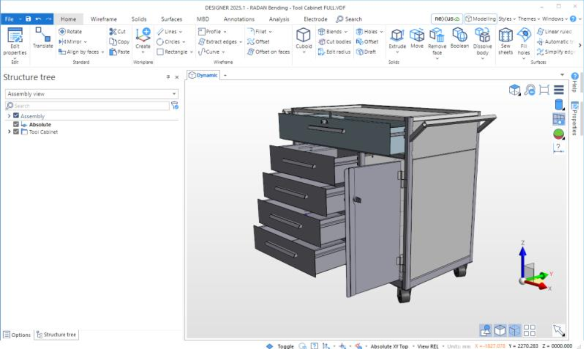This screenshot has width=584, height=349.
Task: Click the Dissolve body icon
Action: 482,35
